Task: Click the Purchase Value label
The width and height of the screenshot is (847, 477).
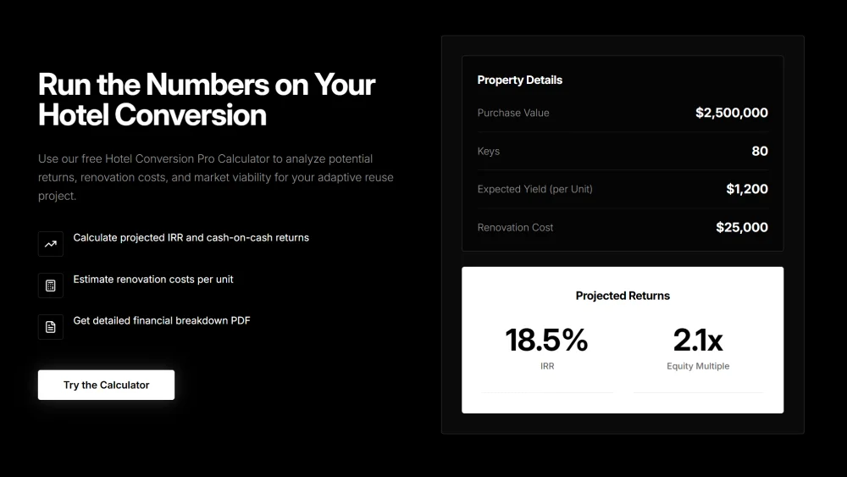Action: [x=513, y=113]
